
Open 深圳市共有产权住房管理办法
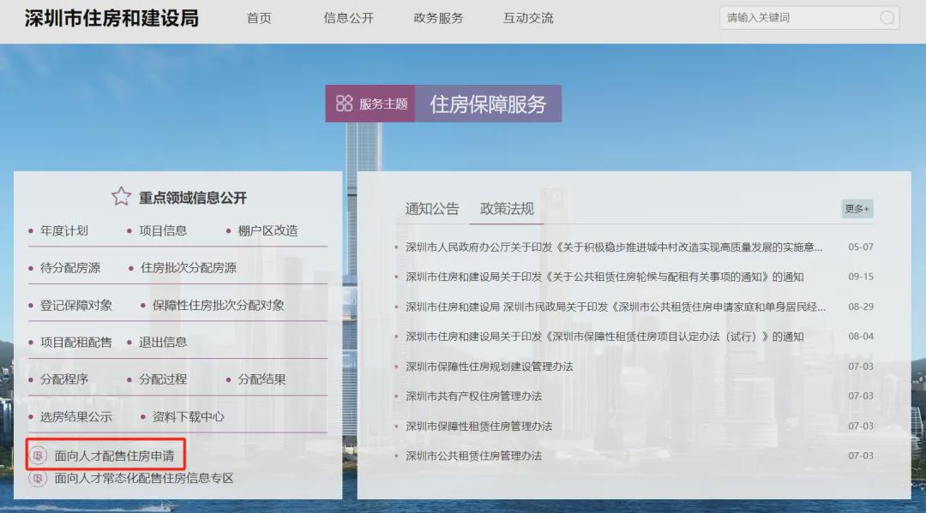(473, 397)
